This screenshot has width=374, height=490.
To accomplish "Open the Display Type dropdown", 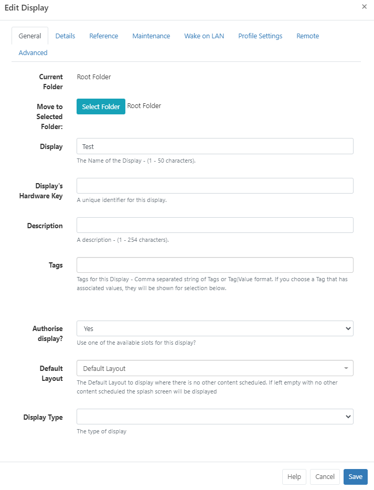I will click(x=215, y=417).
